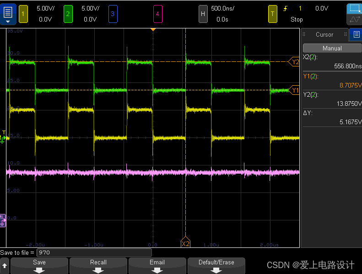The width and height of the screenshot is (362, 274).
Task: Click the trigger level 0.0V value
Action: (322, 9)
